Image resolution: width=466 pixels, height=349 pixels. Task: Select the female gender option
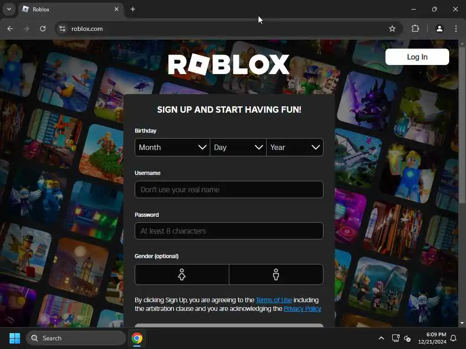point(182,274)
